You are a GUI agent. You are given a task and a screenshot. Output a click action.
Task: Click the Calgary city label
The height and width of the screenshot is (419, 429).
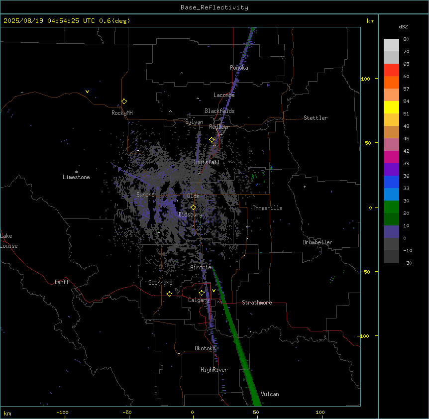coord(199,300)
